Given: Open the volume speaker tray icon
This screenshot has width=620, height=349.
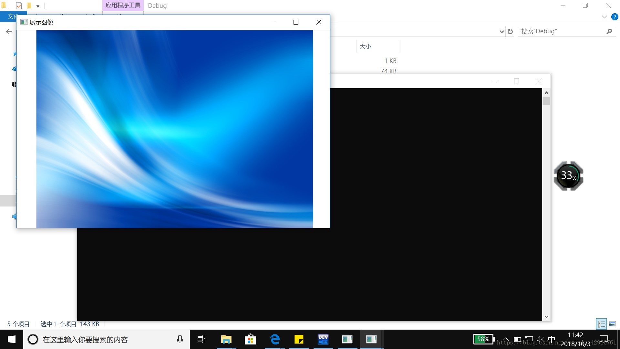Looking at the screenshot, I should coord(540,339).
